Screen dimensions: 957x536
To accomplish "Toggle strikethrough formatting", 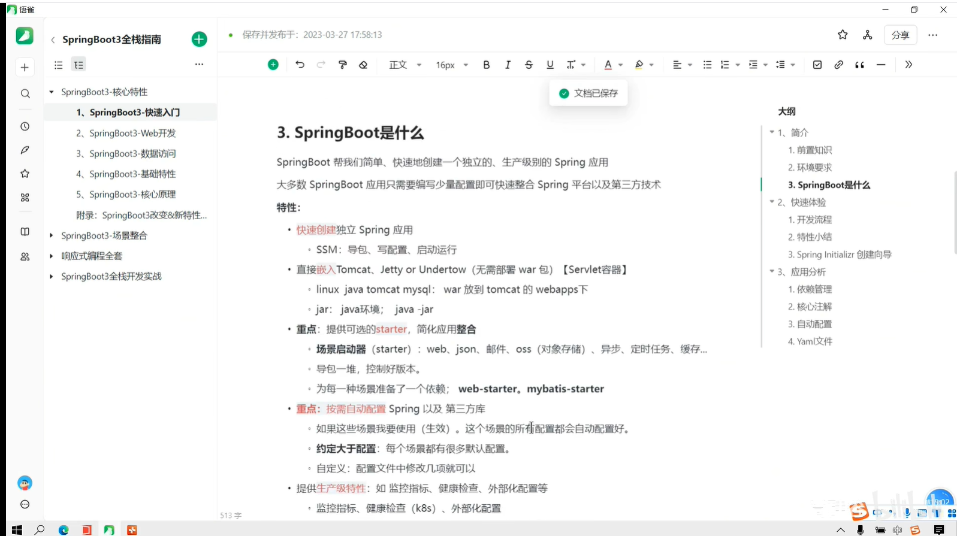I will (x=529, y=65).
